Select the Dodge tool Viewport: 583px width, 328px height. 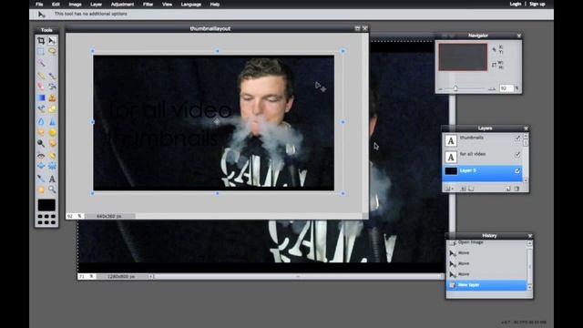click(41, 143)
